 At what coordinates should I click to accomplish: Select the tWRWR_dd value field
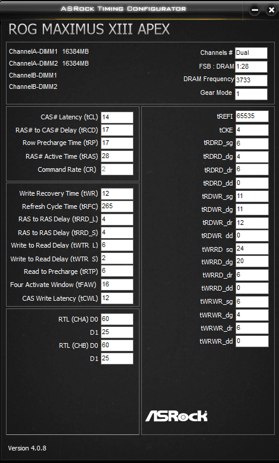(252, 341)
